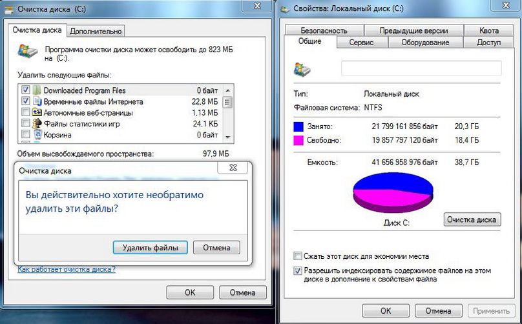Click the magenta Свободно color swatch

pyautogui.click(x=298, y=140)
